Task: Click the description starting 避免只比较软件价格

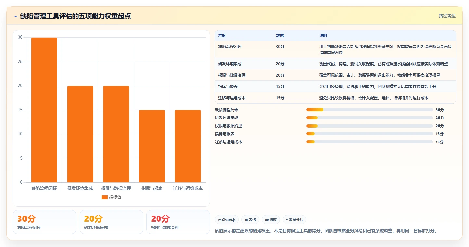Action: [x=374, y=98]
